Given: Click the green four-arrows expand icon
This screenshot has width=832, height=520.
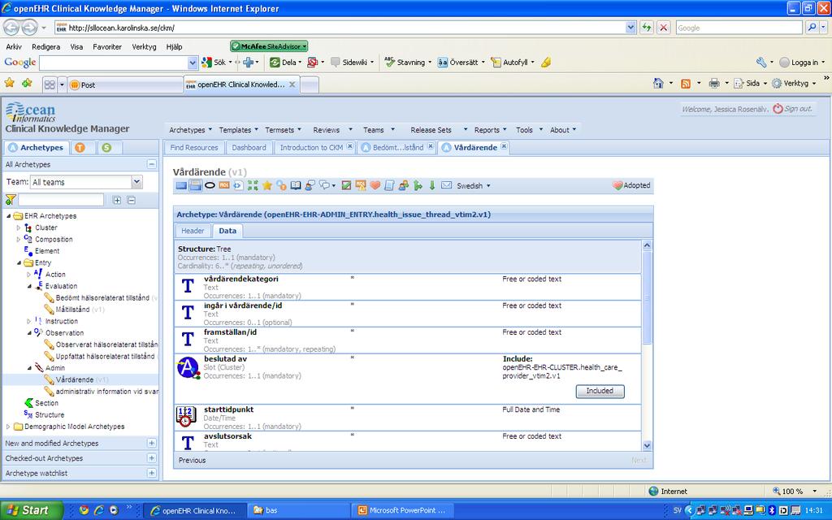Looking at the screenshot, I should pos(253,185).
